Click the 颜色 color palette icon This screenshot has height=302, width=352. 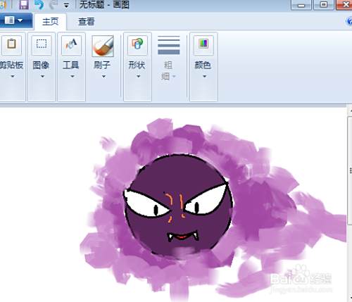(x=203, y=44)
